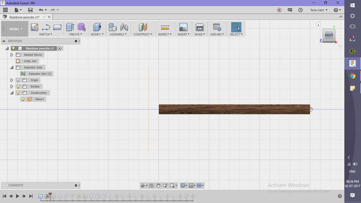Open the ASSEMBLE menu
Viewport: 361px width, 203px height.
(x=118, y=34)
